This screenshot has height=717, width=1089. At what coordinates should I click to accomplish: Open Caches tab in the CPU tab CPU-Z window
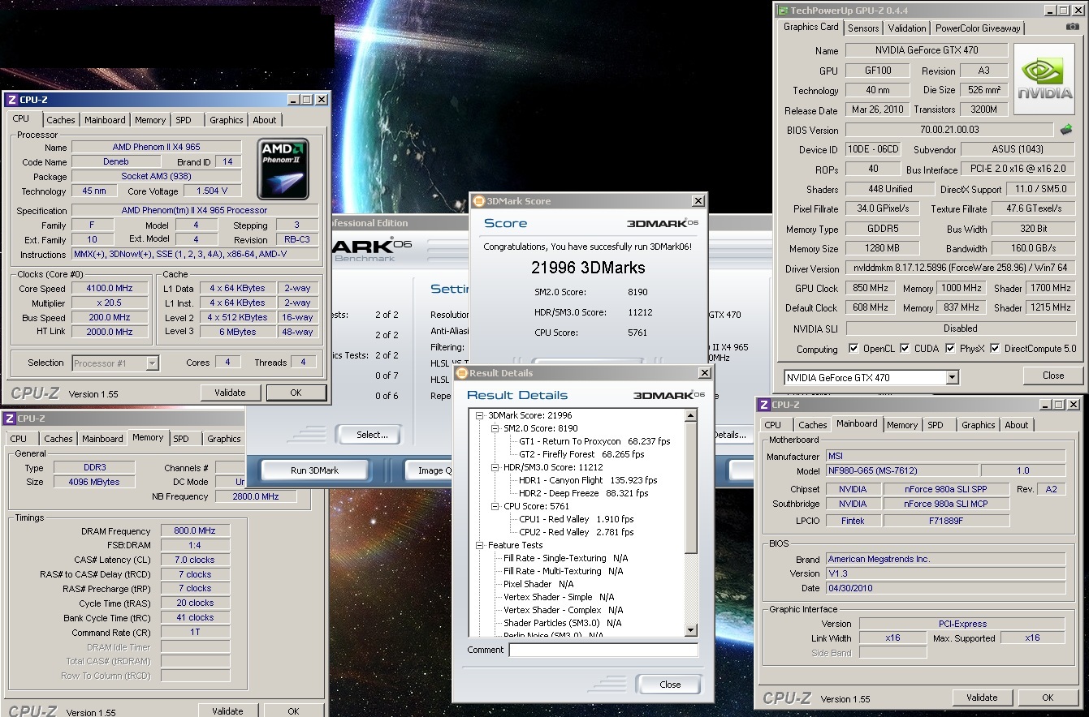(x=61, y=120)
